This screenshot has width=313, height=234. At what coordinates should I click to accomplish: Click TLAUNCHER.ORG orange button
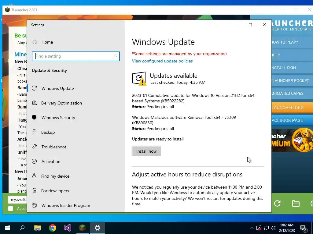292,108
